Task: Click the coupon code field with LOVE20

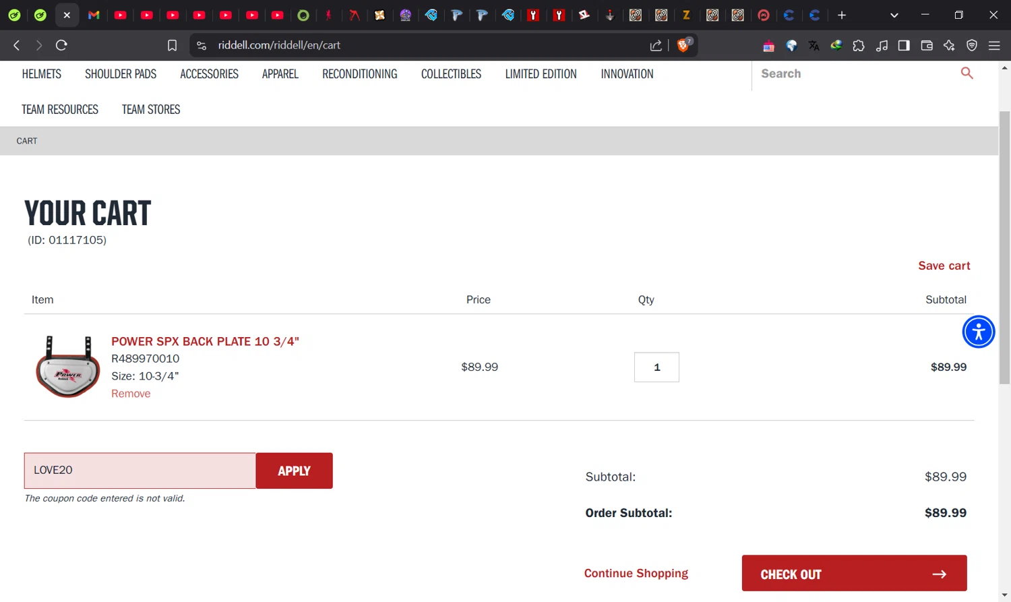Action: tap(140, 471)
